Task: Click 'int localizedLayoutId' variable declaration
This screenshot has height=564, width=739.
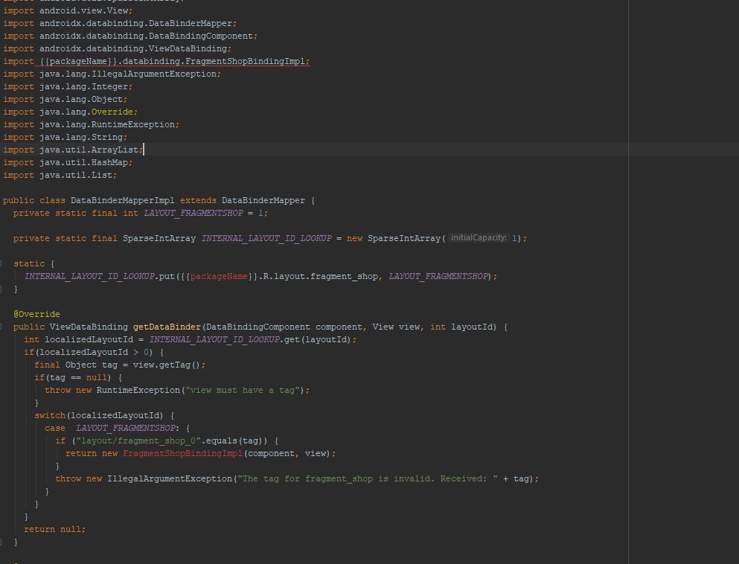Action: pos(79,340)
